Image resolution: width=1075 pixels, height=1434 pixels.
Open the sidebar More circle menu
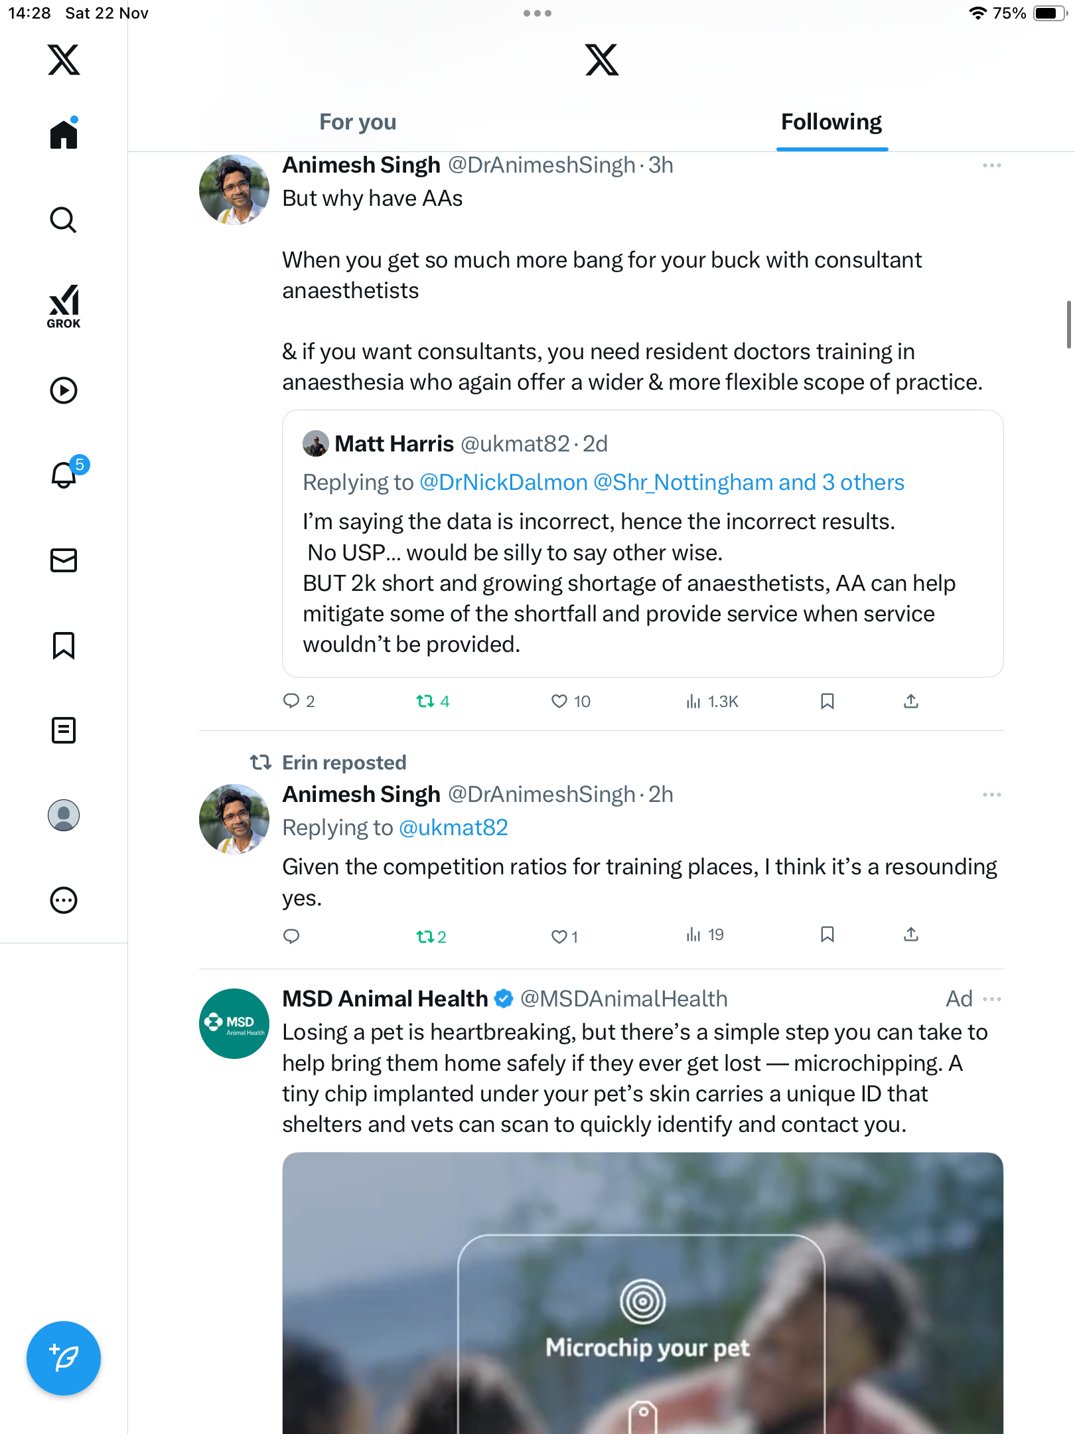pyautogui.click(x=64, y=900)
